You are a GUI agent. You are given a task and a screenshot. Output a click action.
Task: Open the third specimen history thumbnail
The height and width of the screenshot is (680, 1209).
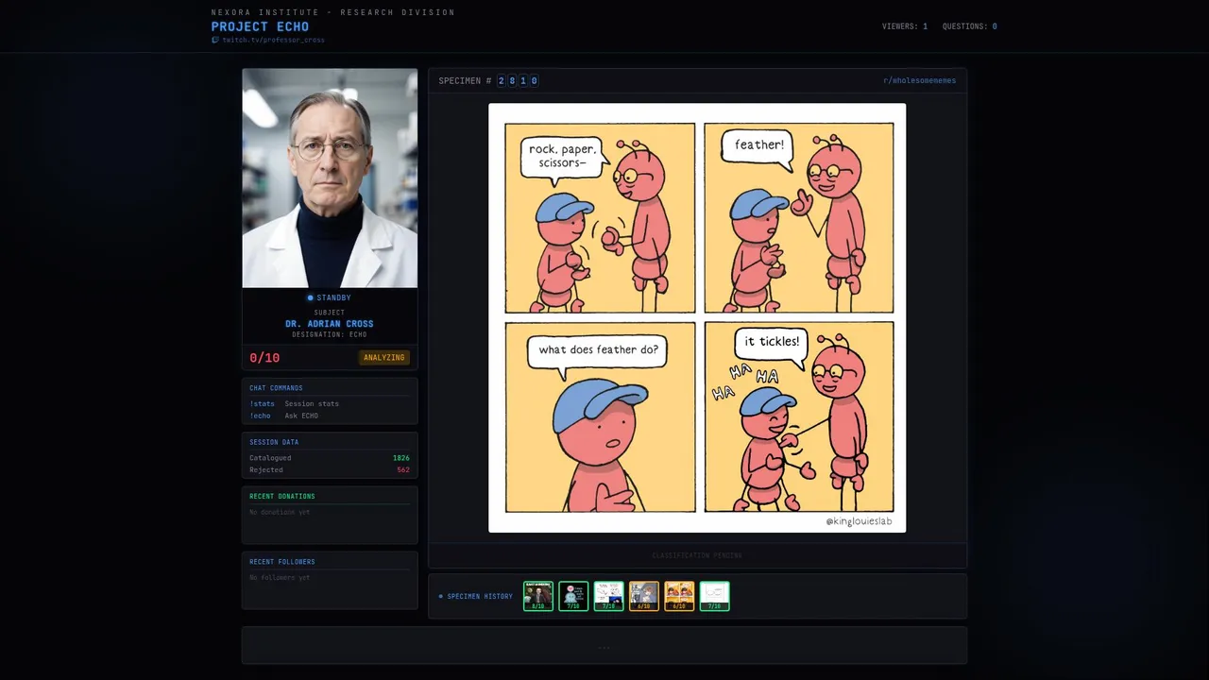[608, 596]
